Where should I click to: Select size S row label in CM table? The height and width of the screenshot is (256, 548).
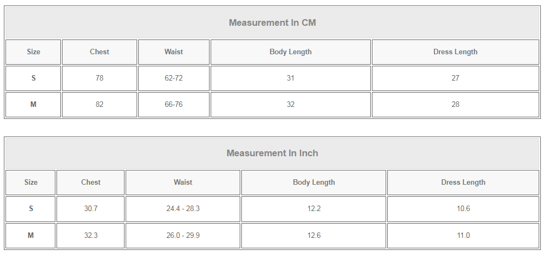point(33,78)
